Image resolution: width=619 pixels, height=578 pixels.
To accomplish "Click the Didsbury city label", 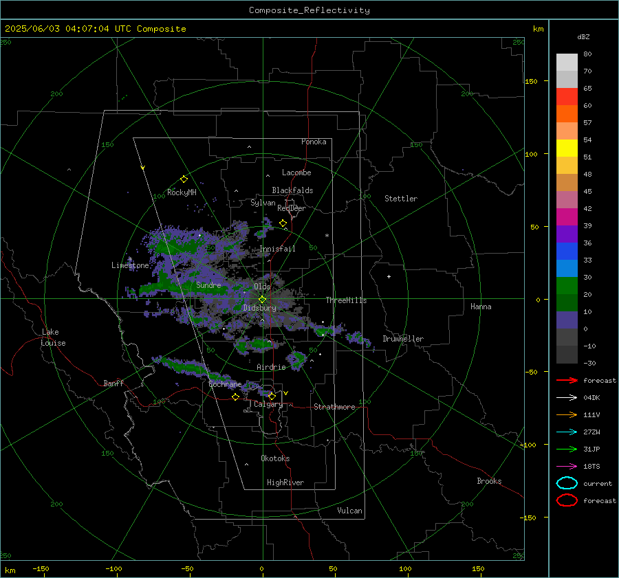I will (x=259, y=308).
